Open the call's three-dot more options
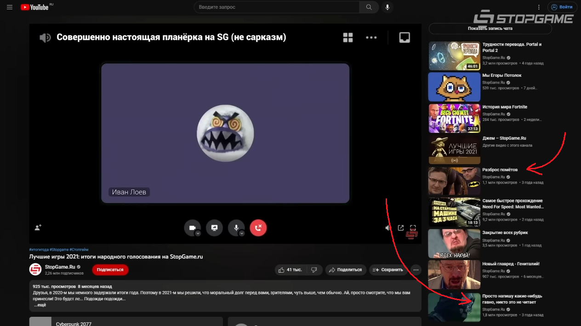This screenshot has height=326, width=581. pos(371,38)
